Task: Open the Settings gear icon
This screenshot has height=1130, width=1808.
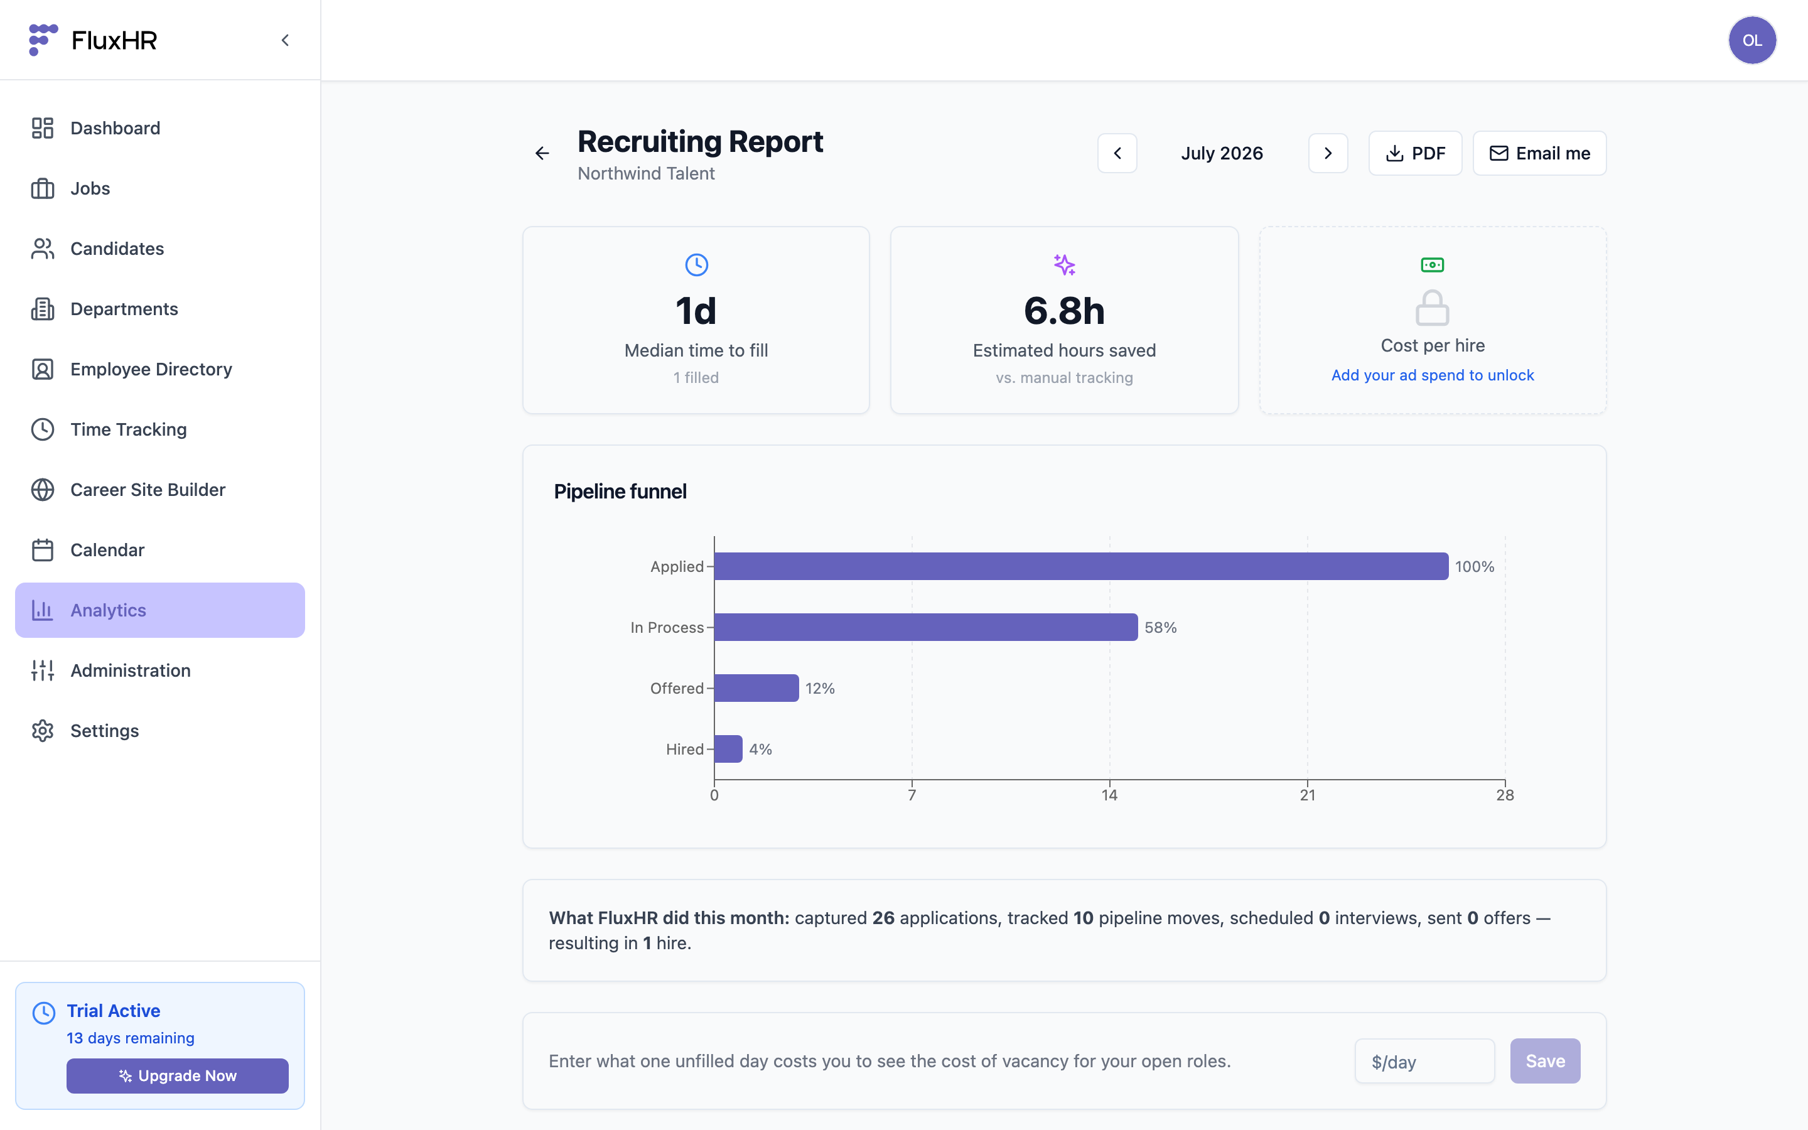Action: coord(43,731)
